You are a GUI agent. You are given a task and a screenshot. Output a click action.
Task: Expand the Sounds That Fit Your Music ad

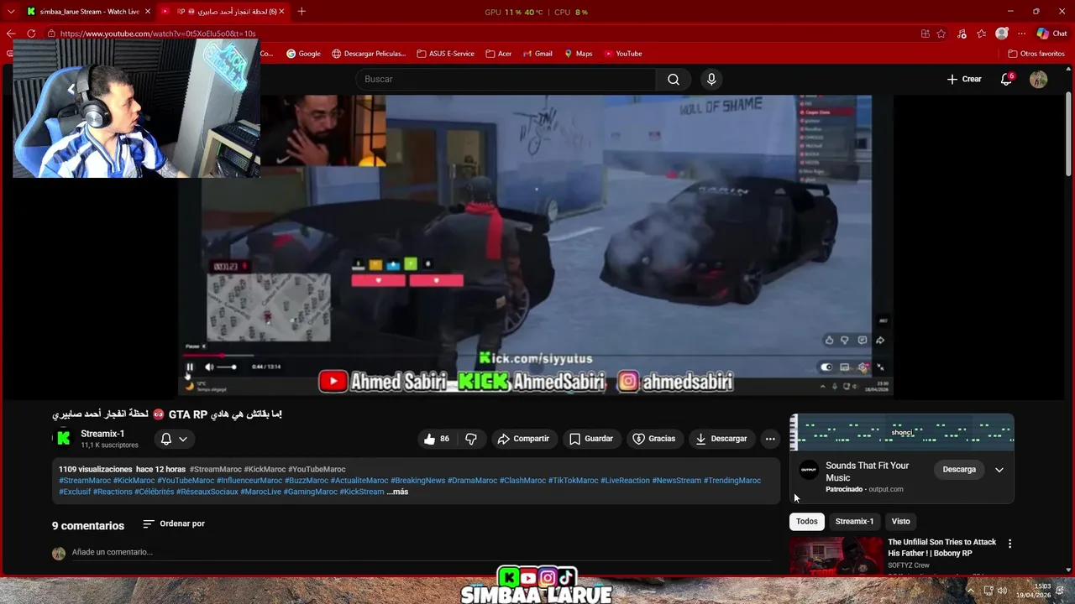[999, 470]
